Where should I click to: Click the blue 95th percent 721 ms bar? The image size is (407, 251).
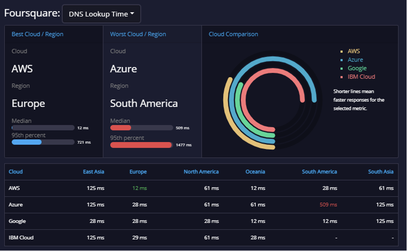coord(27,142)
